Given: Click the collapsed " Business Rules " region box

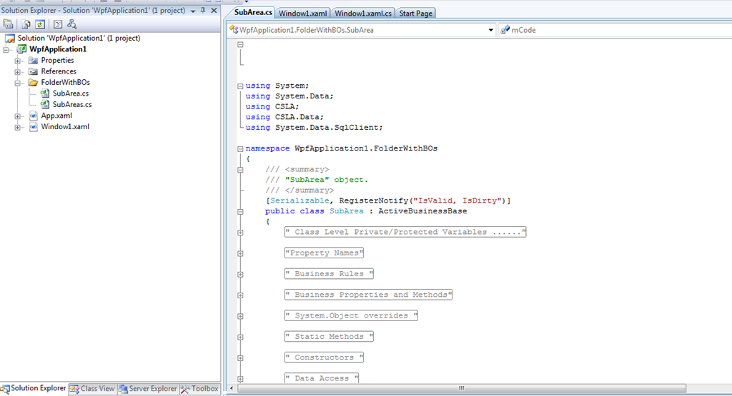Looking at the screenshot, I should pos(329,274).
